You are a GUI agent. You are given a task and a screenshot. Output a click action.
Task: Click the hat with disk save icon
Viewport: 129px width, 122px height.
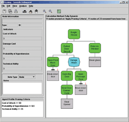[36, 11]
